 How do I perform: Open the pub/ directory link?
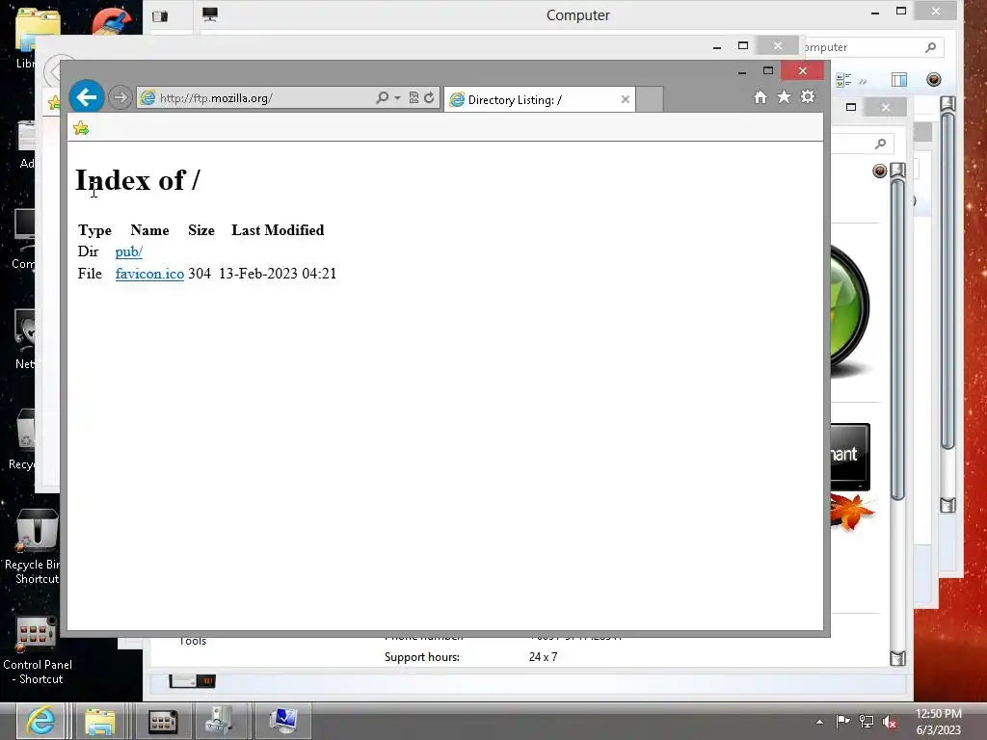click(x=128, y=251)
